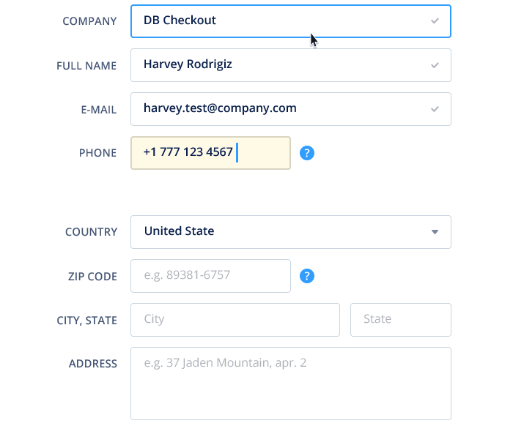
Task: Open the Country dropdown arrow
Action: pyautogui.click(x=435, y=232)
